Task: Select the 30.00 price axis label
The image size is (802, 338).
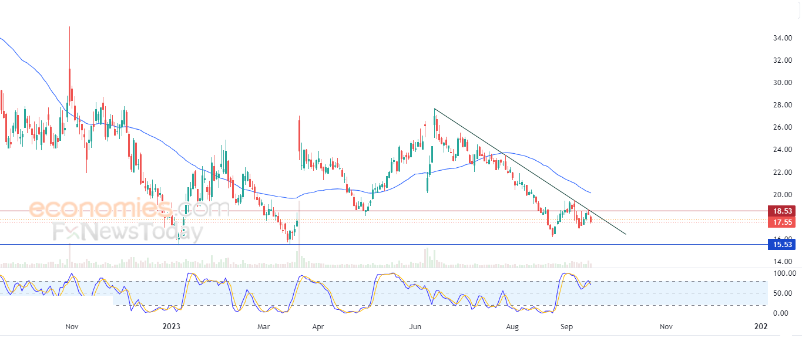Action: (x=783, y=83)
